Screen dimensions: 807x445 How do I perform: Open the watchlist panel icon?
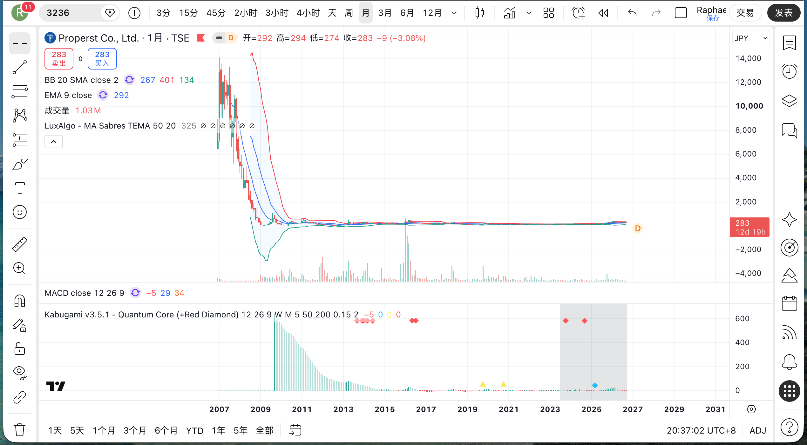point(789,43)
